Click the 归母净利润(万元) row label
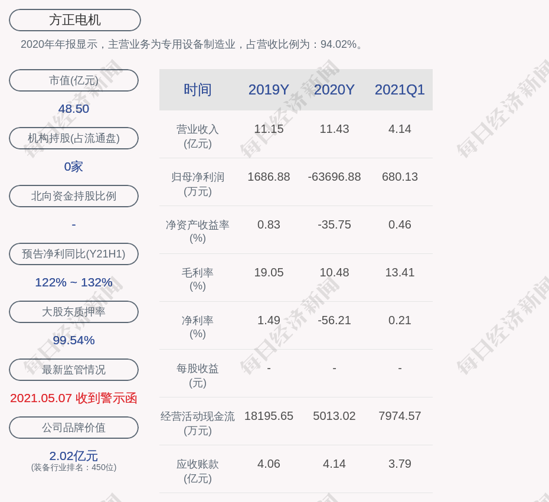549x502 pixels. pyautogui.click(x=198, y=184)
